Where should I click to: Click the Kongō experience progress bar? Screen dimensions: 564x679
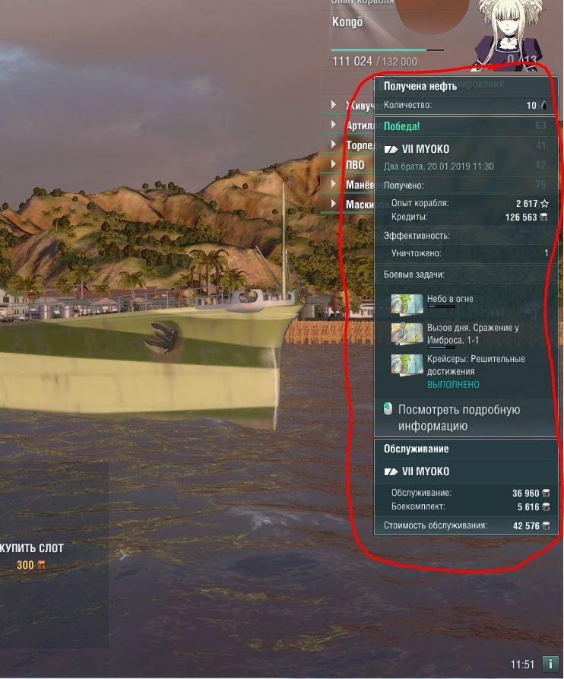tap(388, 50)
